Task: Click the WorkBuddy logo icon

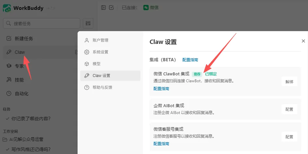Action: click(7, 8)
